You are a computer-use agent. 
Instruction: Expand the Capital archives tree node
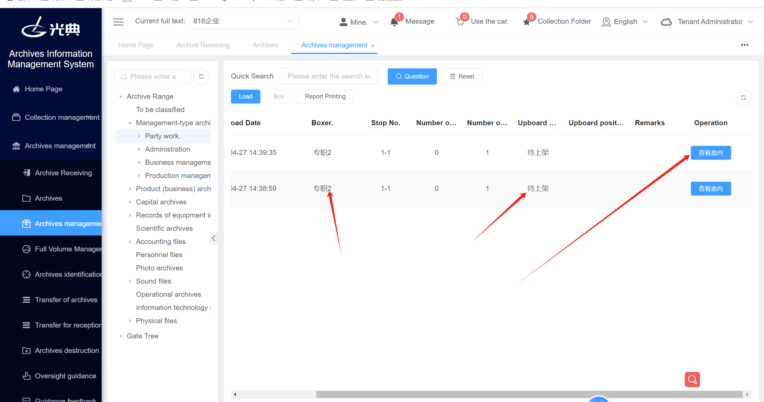click(130, 202)
